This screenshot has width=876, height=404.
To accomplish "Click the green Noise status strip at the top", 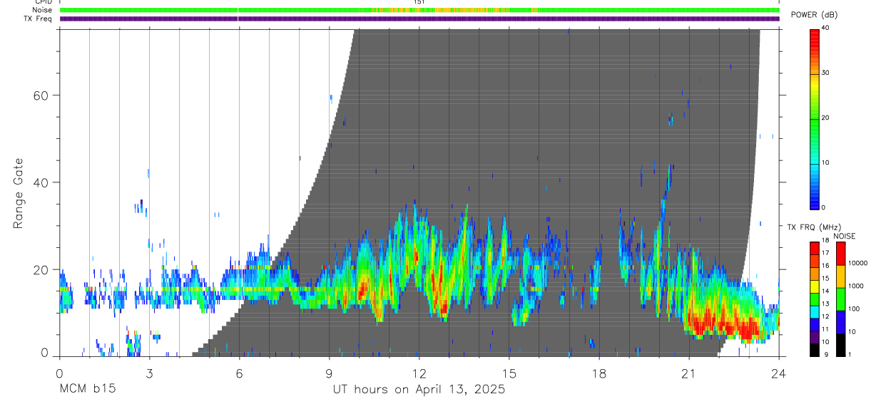I will tap(419, 10).
